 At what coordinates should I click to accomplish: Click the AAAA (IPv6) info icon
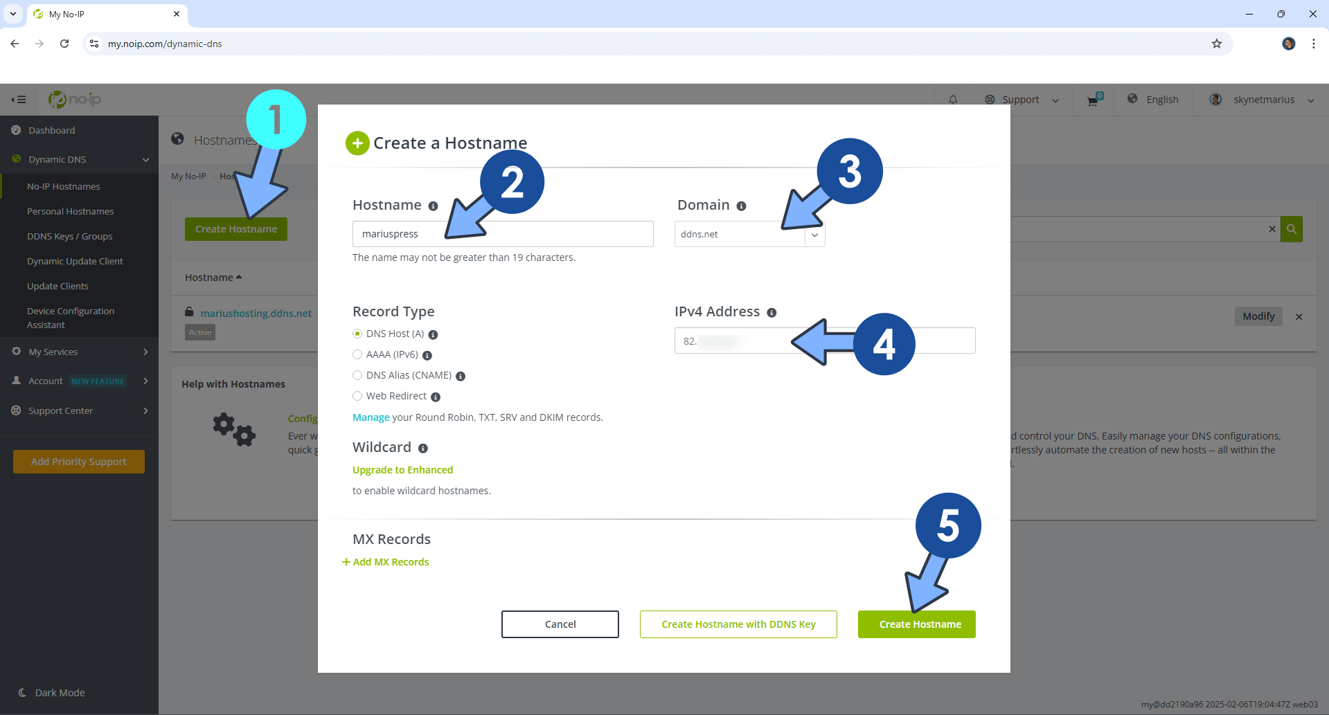[x=427, y=356]
